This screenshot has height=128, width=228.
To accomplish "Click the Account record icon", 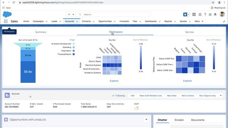I will (x=7, y=95).
